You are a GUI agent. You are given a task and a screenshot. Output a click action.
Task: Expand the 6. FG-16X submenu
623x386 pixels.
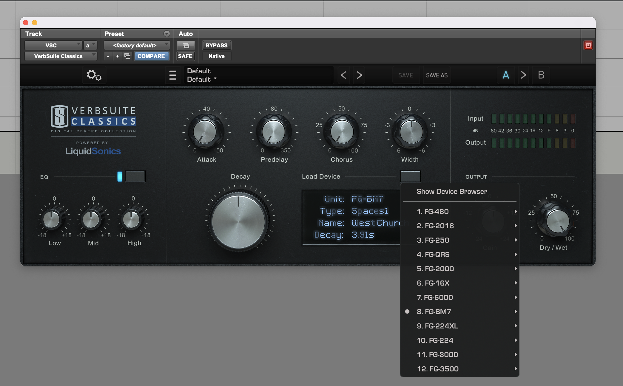coord(459,283)
